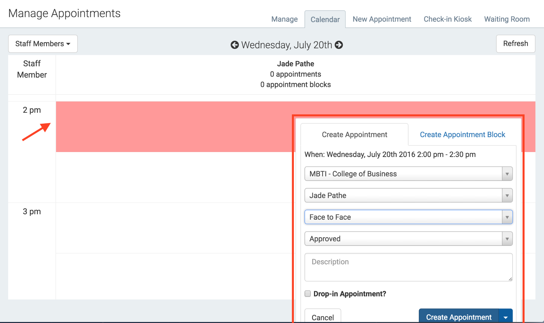The height and width of the screenshot is (323, 544).
Task: Open the staff dropdown showing Jade Pathe
Action: (x=507, y=195)
